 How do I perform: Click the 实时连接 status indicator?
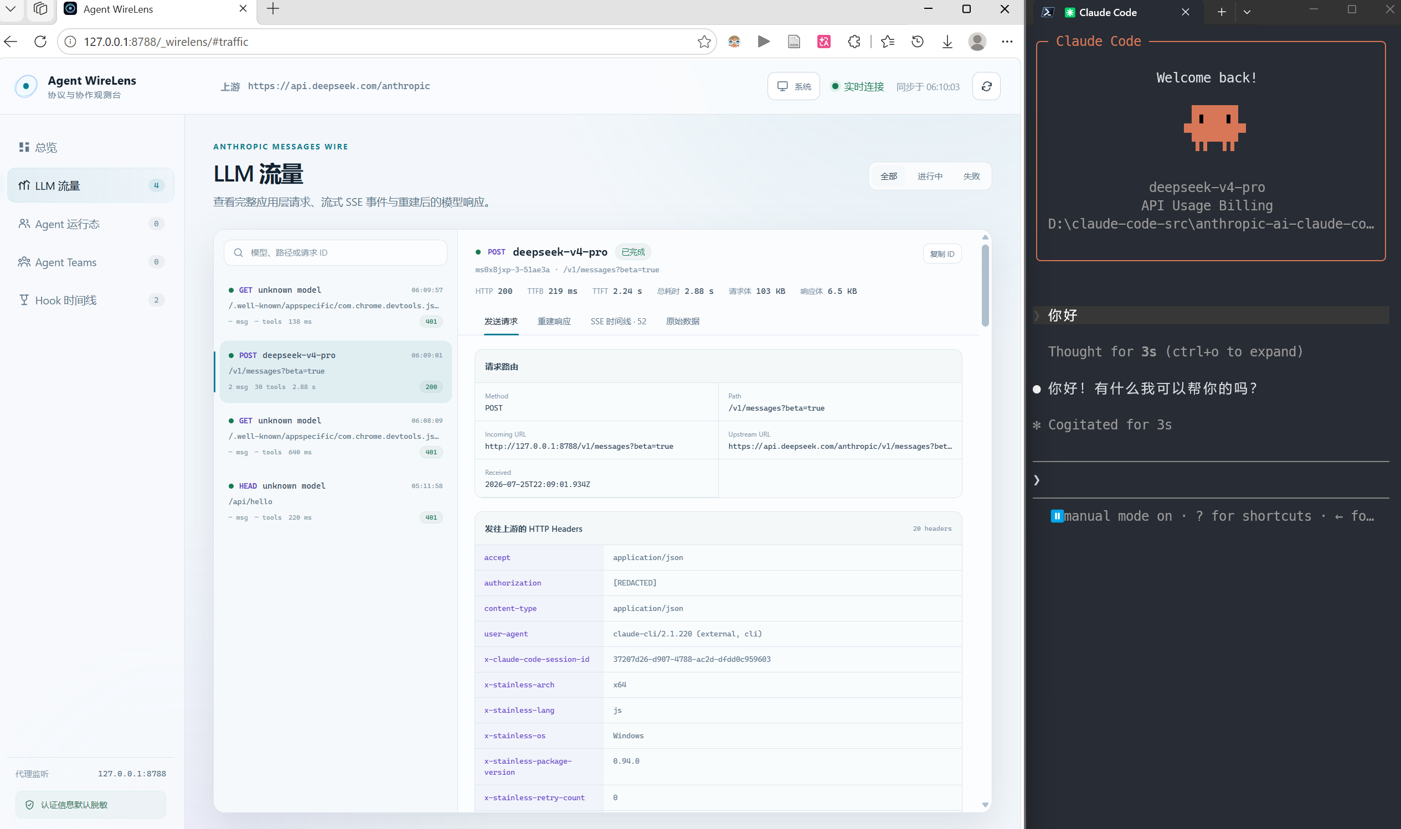[x=857, y=86]
